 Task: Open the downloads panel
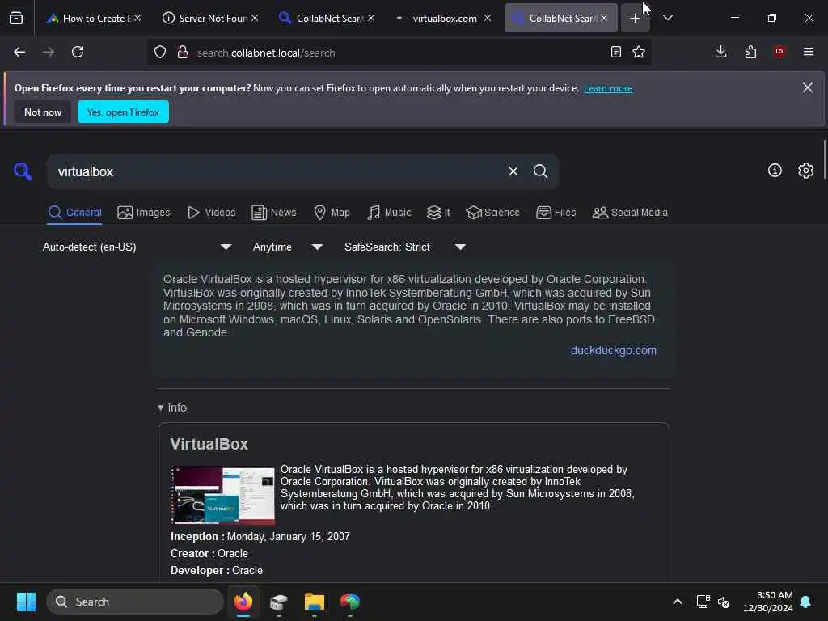[720, 52]
